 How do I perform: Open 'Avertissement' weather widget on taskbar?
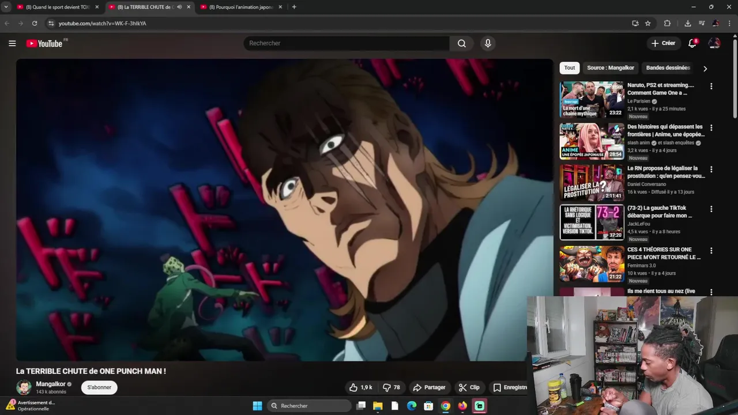pos(30,406)
